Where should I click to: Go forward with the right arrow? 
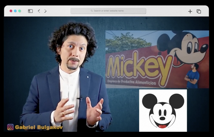(45, 11)
